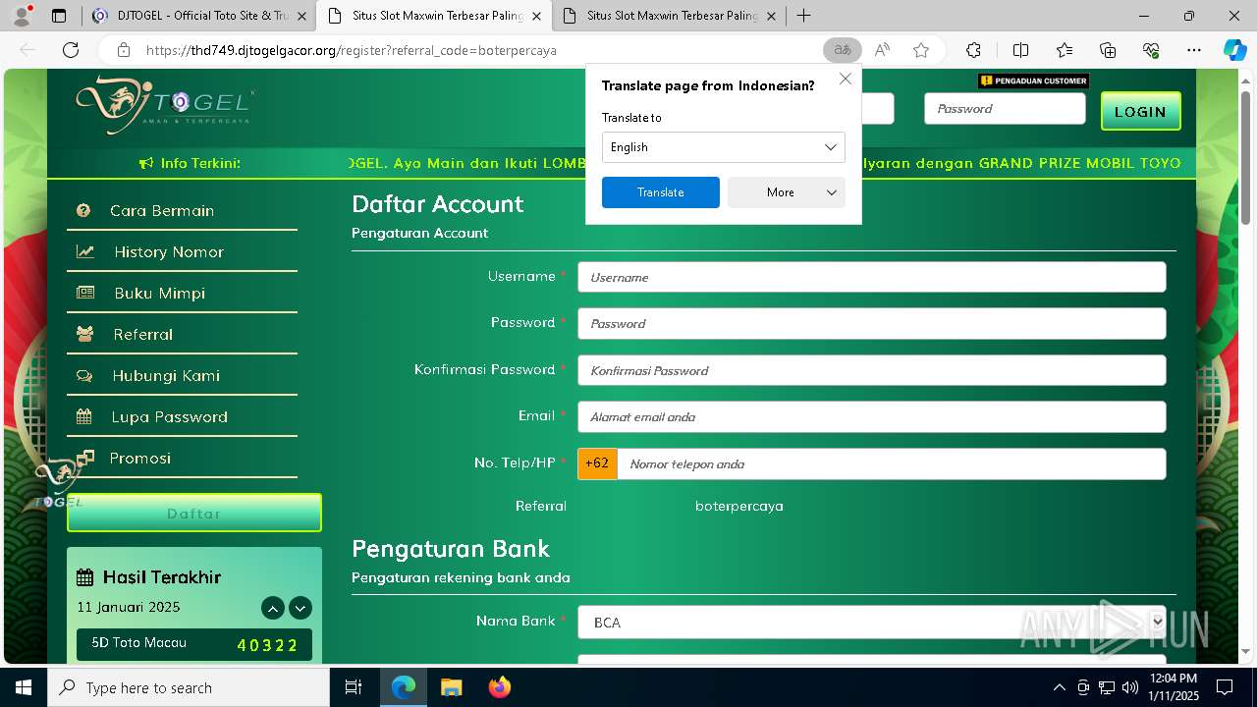Open Lupa Password menu item
This screenshot has width=1257, height=707.
click(182, 416)
